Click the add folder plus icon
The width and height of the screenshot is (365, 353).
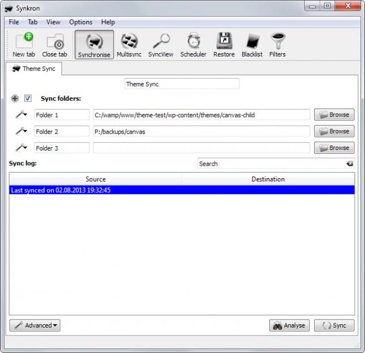(15, 98)
